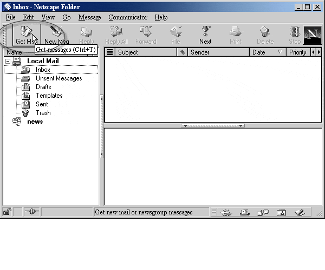Click the Get Msg toolbar button
The image size is (325, 270).
[27, 35]
